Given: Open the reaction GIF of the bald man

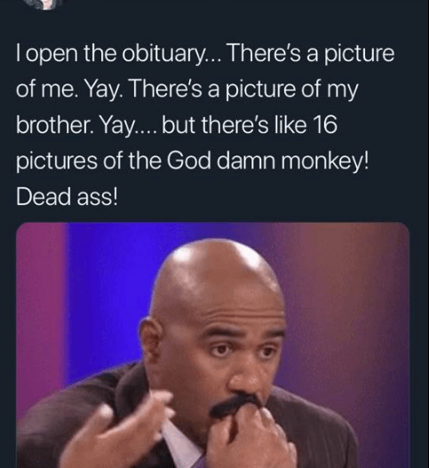Looking at the screenshot, I should [212, 345].
